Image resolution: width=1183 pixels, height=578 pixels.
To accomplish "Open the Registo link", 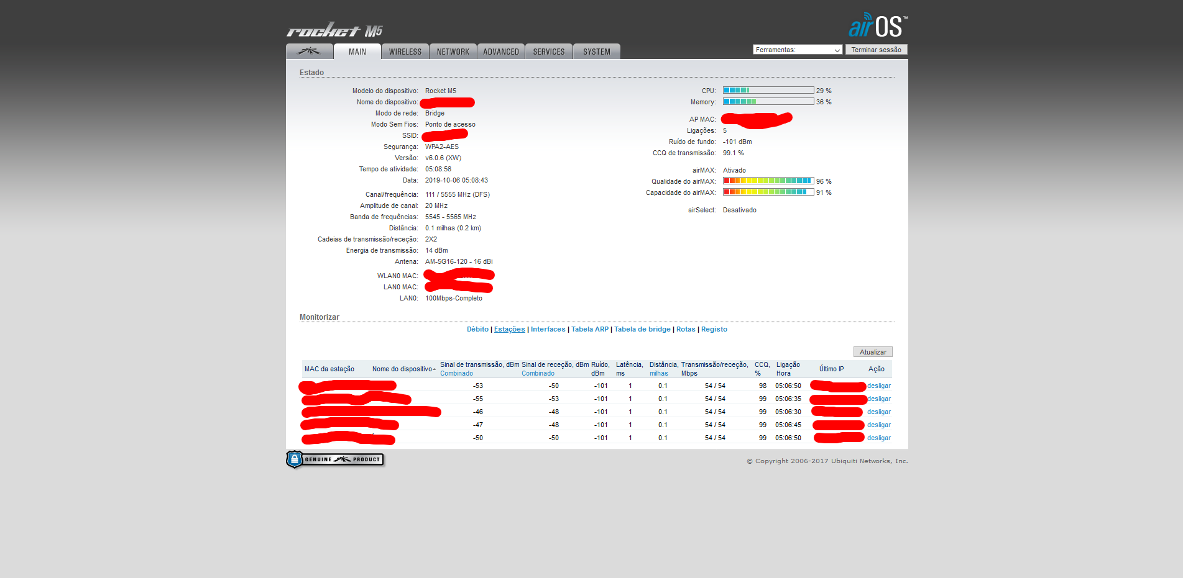I will click(x=714, y=329).
